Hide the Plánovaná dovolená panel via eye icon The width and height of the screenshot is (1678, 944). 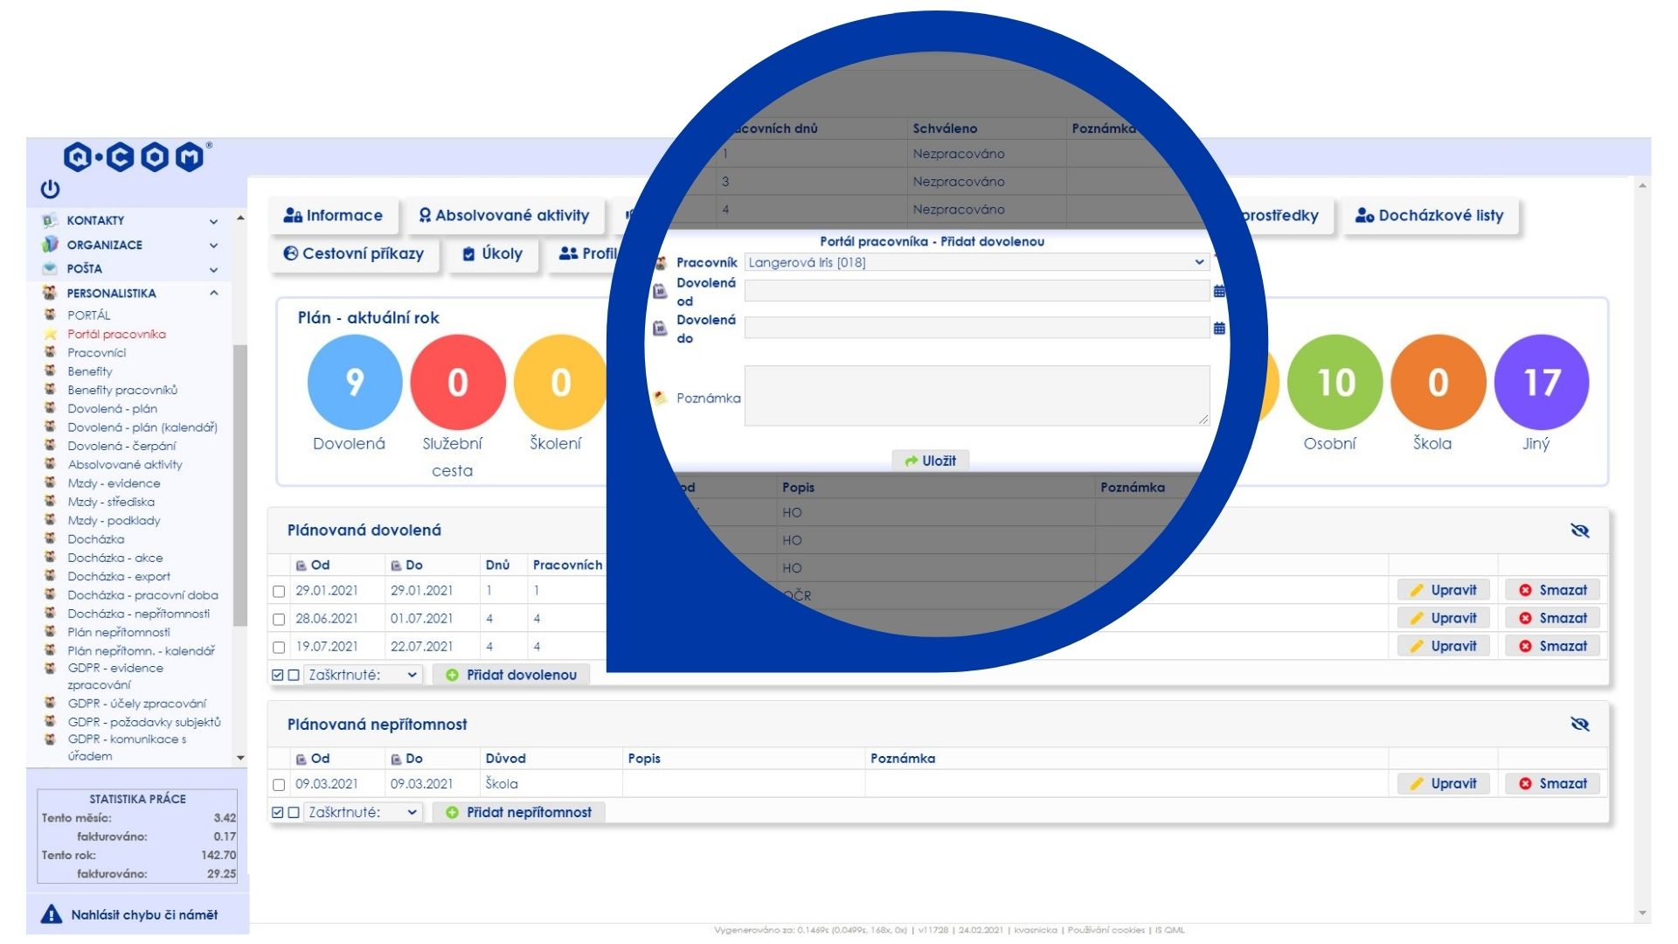point(1579,531)
